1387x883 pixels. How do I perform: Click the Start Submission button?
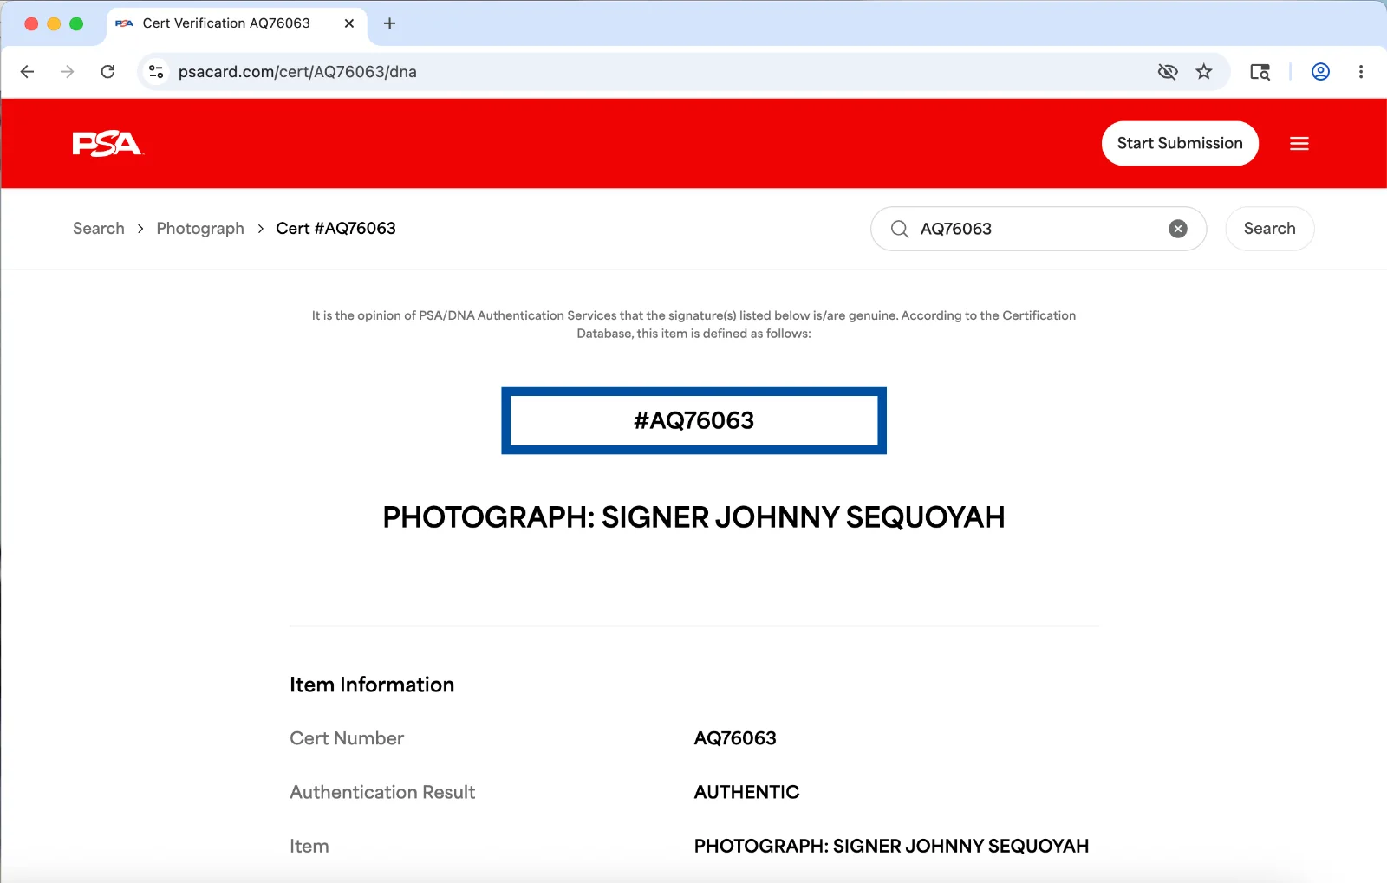pos(1180,144)
